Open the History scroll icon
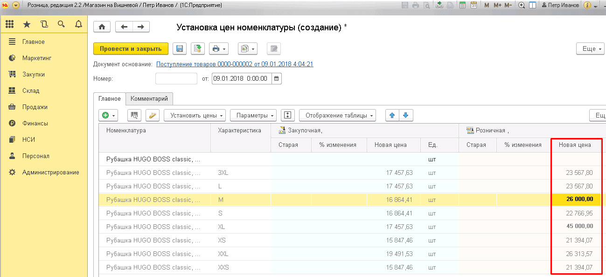This screenshot has width=606, height=277. tap(44, 24)
